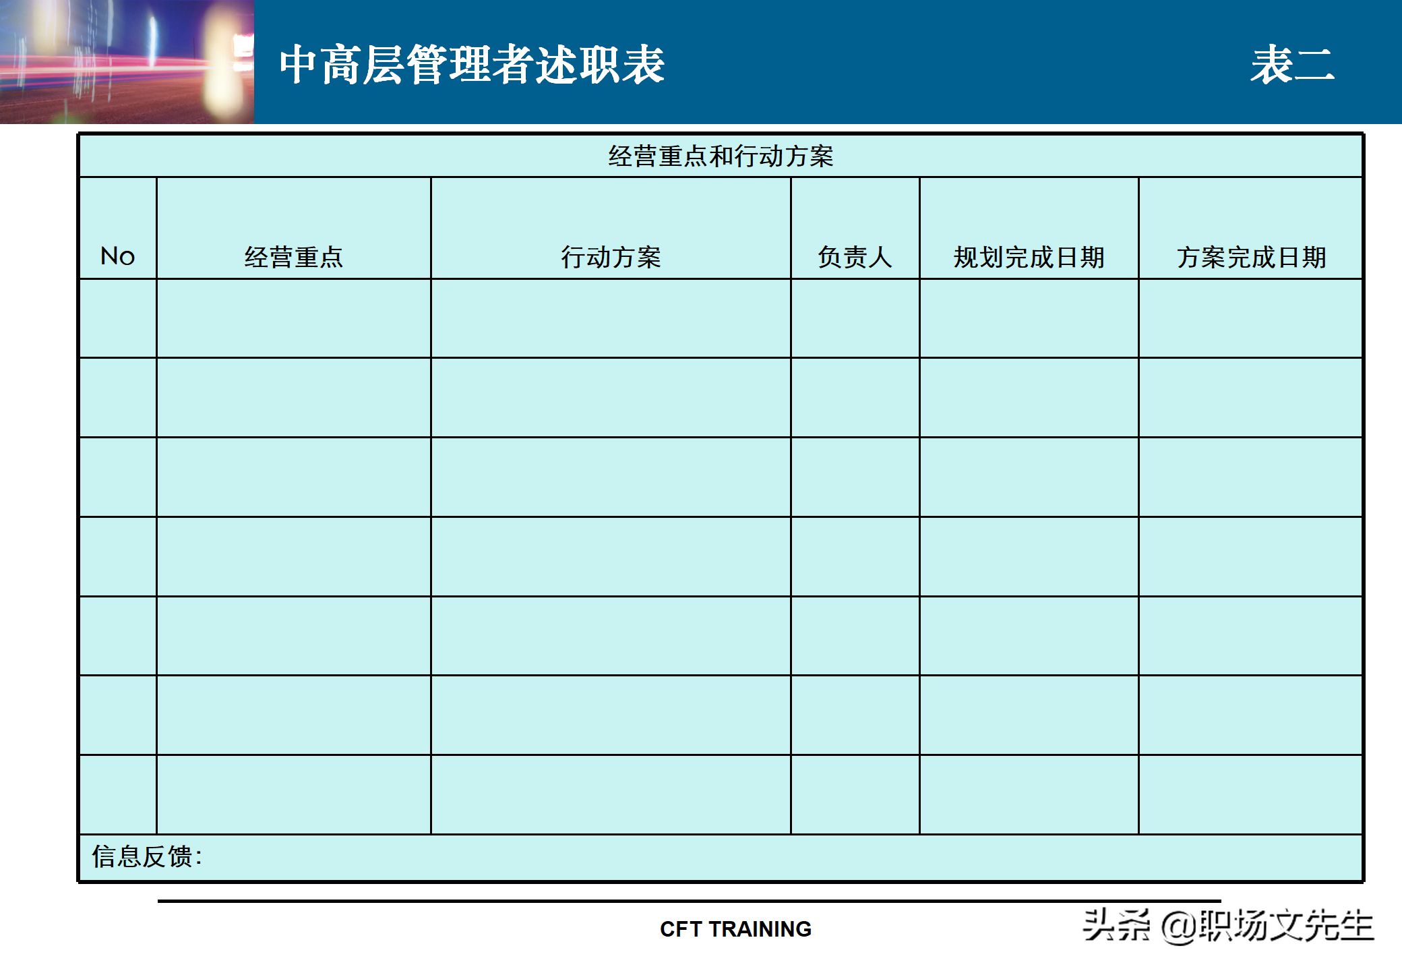This screenshot has height=971, width=1402.
Task: Click first empty cell under 负责人
Action: pyautogui.click(x=855, y=318)
